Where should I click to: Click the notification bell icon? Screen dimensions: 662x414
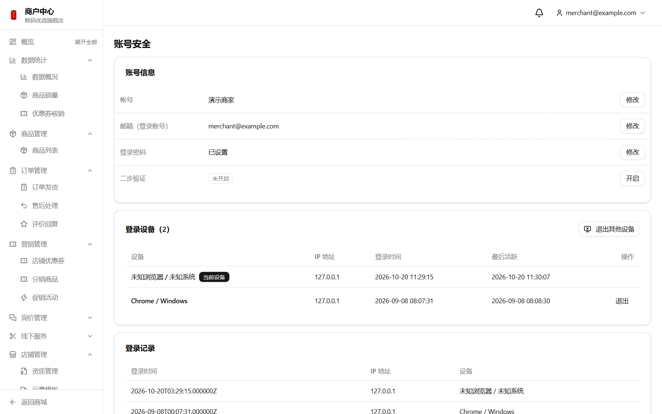[539, 13]
